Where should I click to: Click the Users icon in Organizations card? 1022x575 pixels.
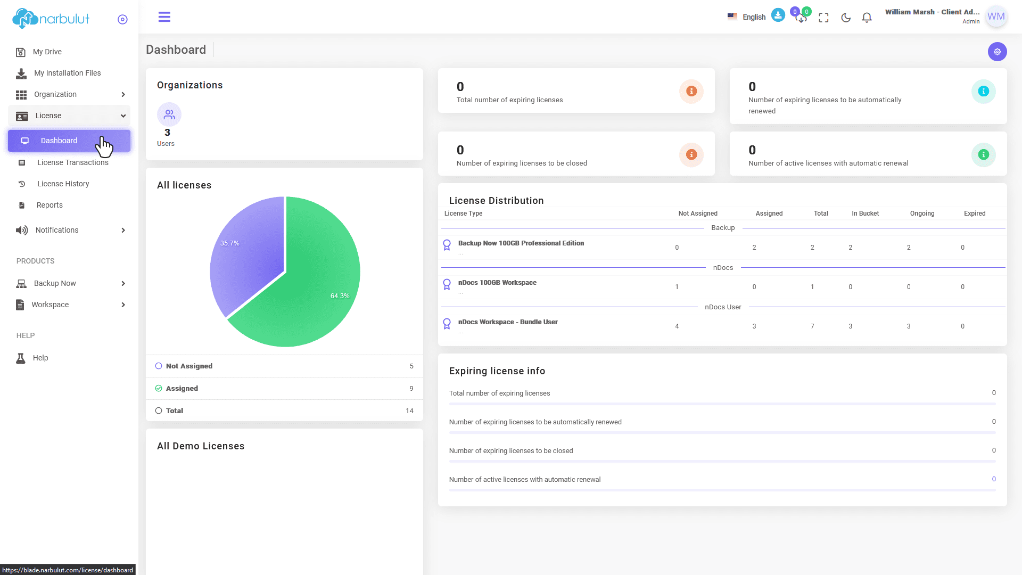point(169,114)
